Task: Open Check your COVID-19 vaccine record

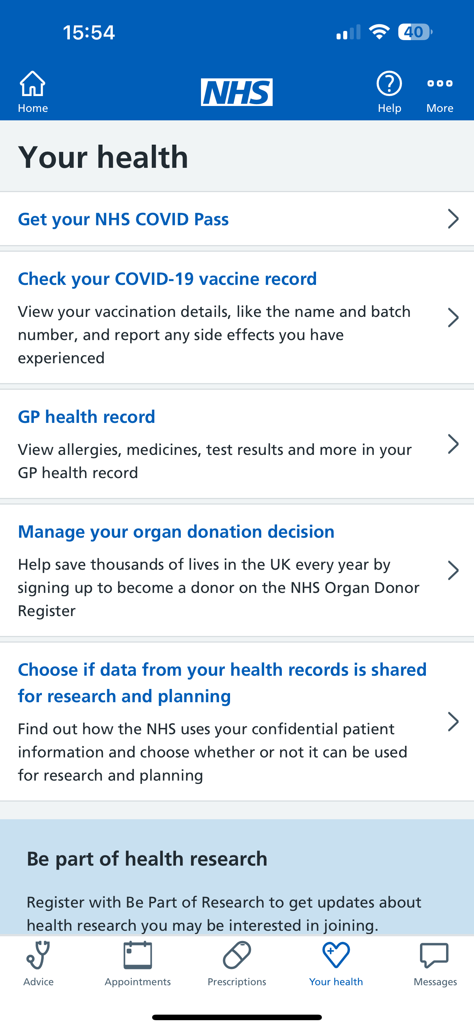Action: click(167, 279)
